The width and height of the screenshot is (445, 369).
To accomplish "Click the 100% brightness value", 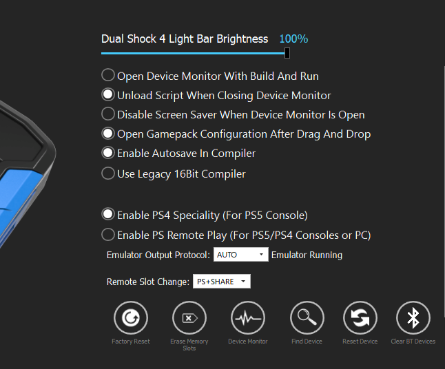I will 293,39.
